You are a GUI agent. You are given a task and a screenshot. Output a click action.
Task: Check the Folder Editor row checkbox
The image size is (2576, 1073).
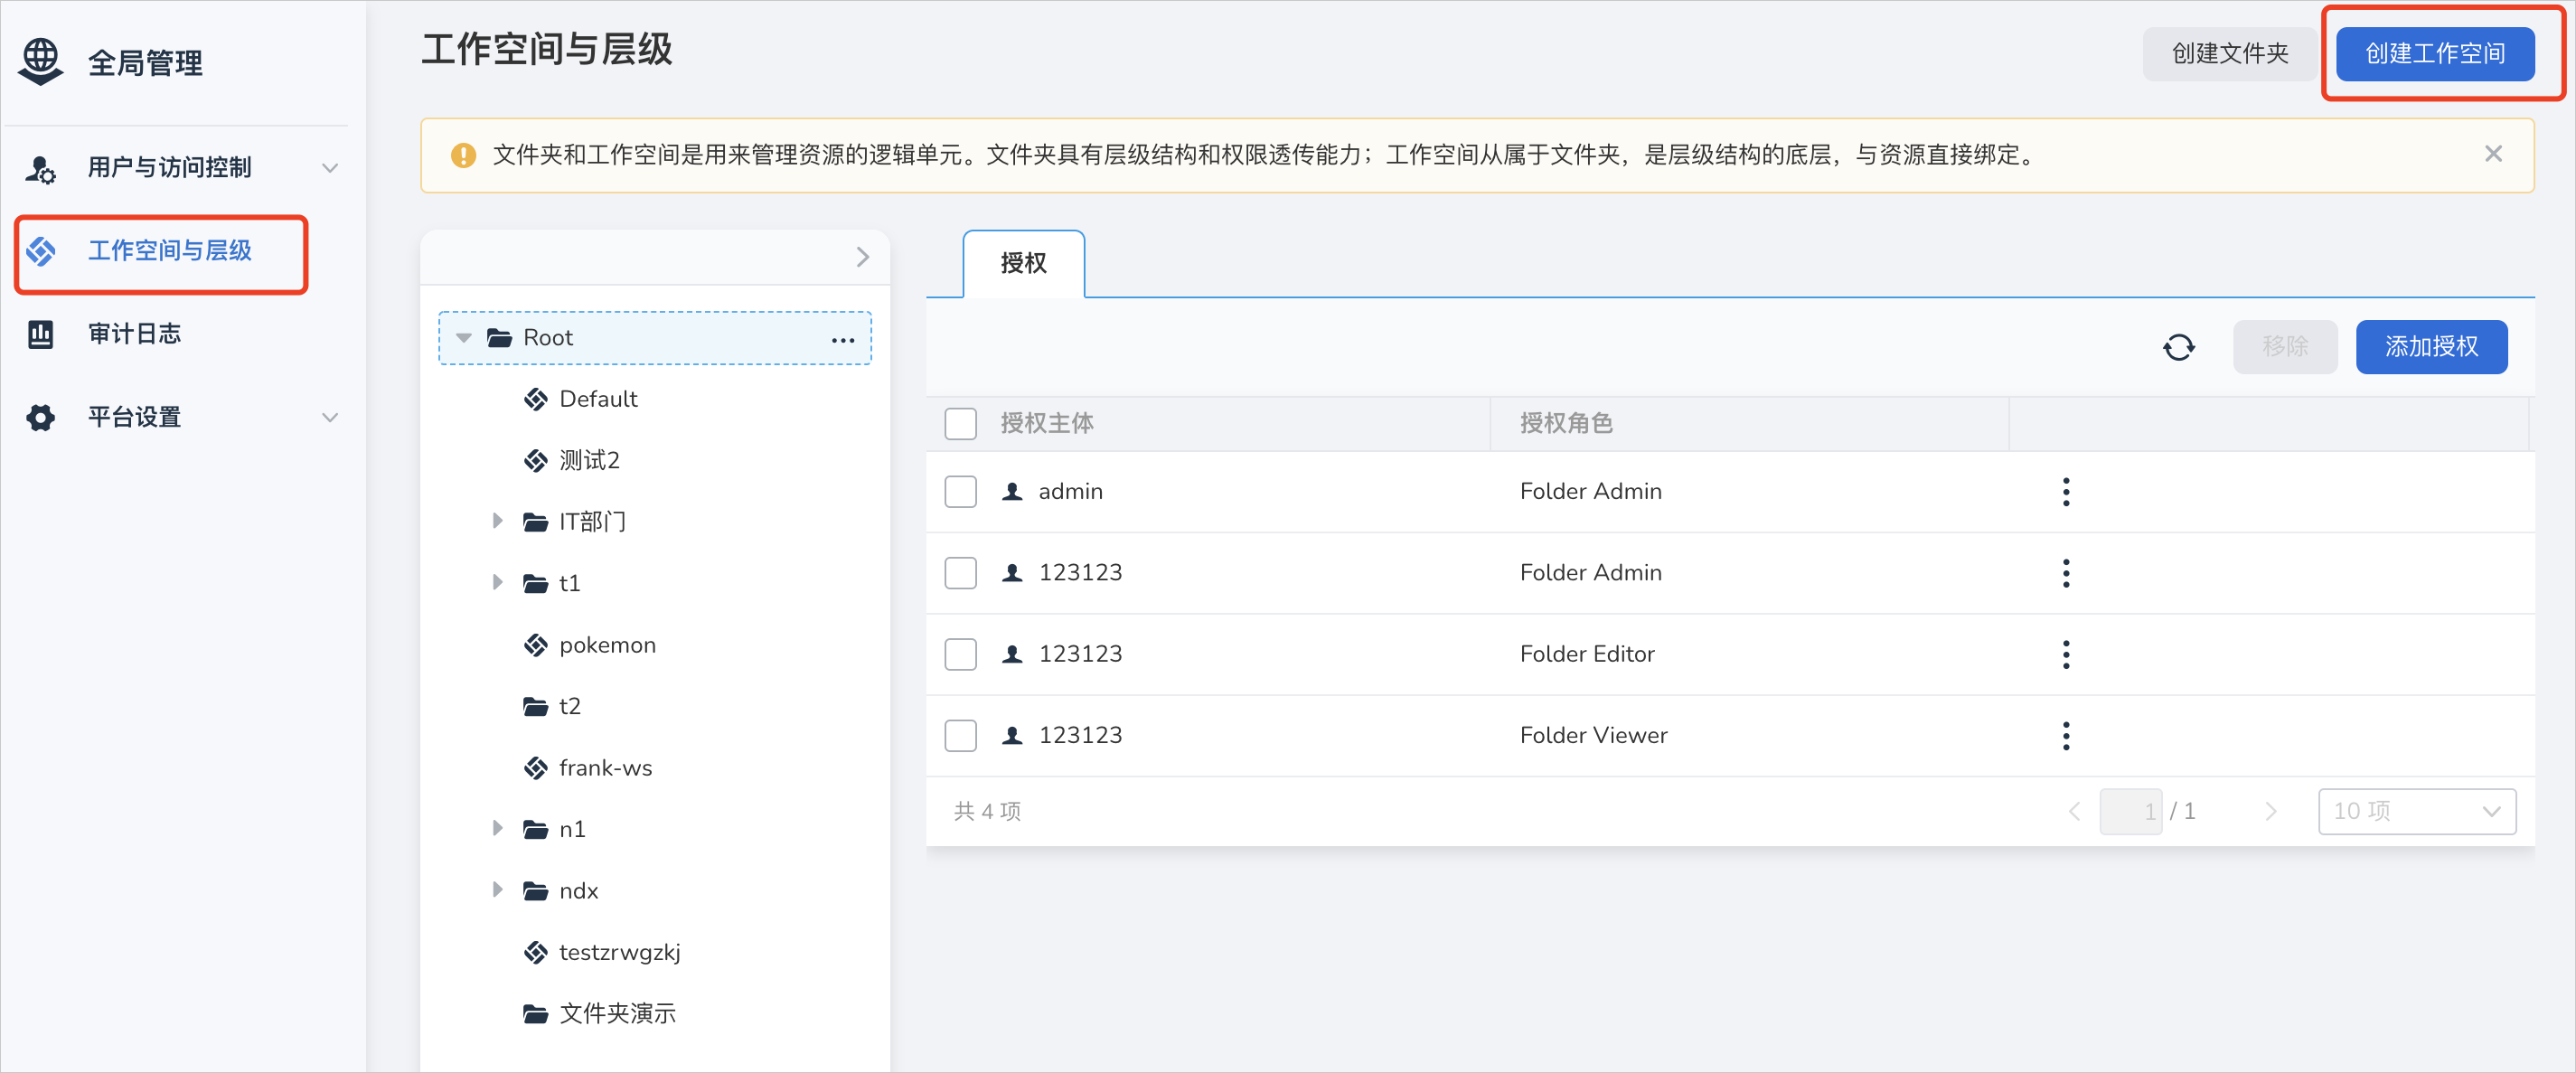pyautogui.click(x=961, y=654)
